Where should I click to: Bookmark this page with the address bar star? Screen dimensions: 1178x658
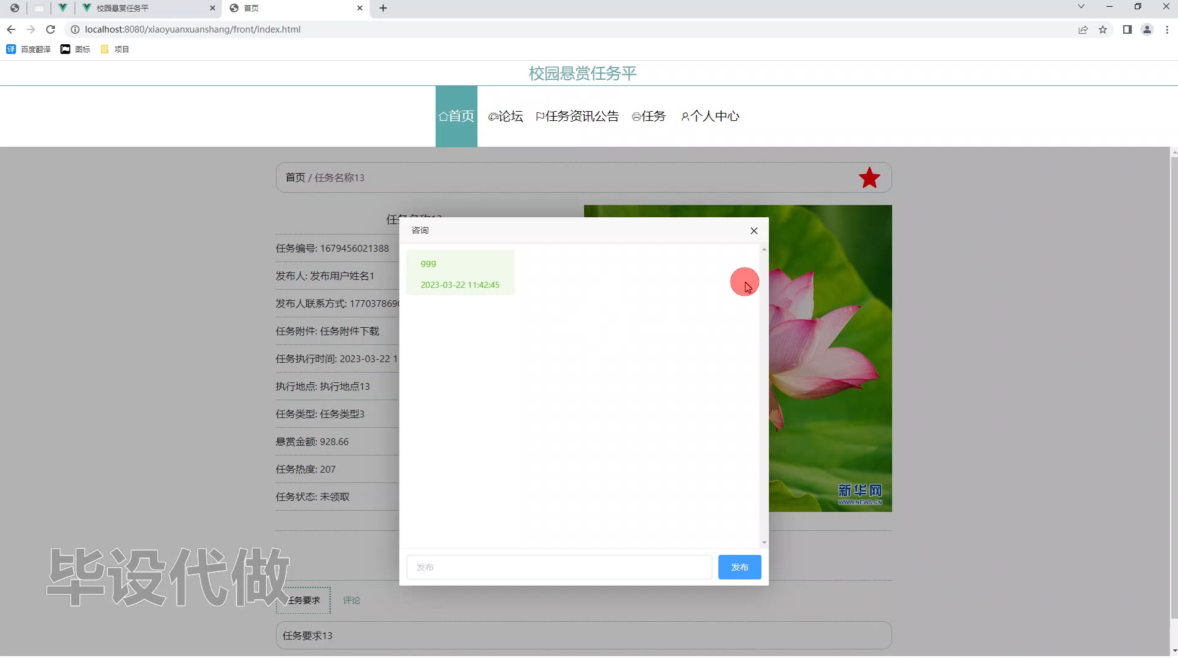pos(1103,29)
